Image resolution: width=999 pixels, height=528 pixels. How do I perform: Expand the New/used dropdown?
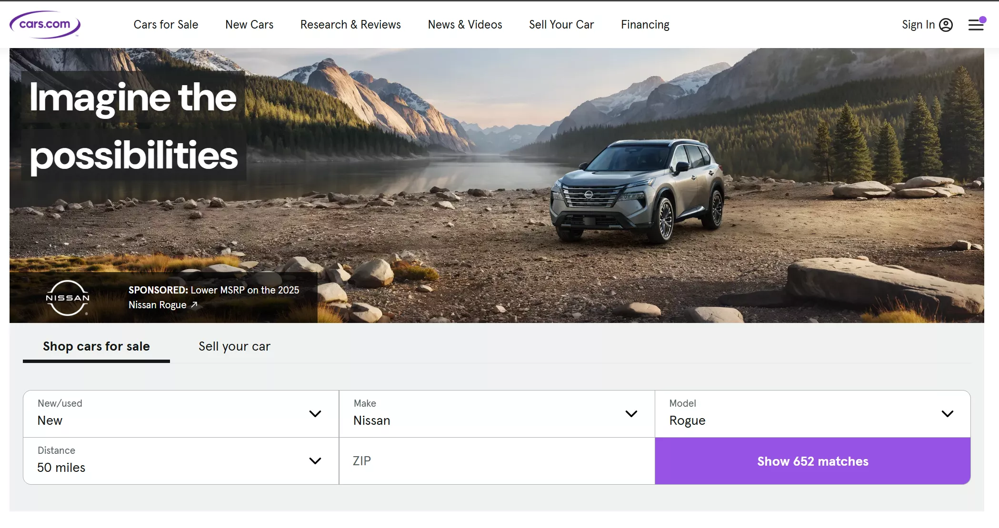pos(181,414)
